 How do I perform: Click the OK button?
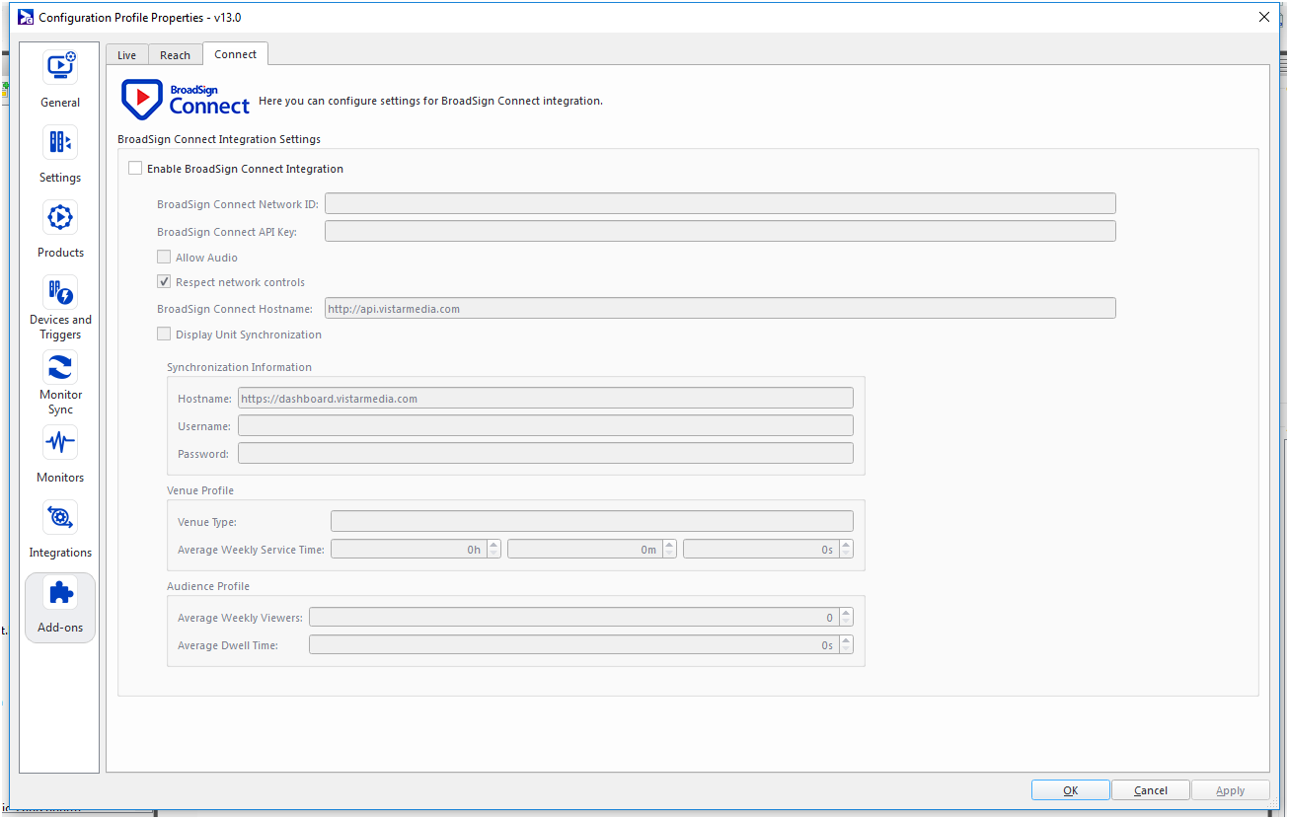coord(1071,790)
